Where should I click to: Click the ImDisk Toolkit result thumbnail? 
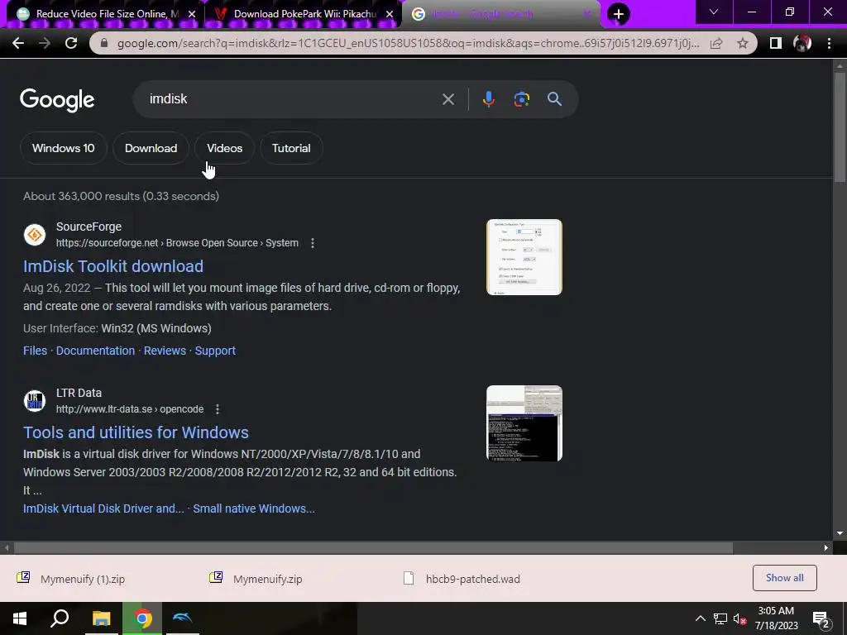point(524,257)
